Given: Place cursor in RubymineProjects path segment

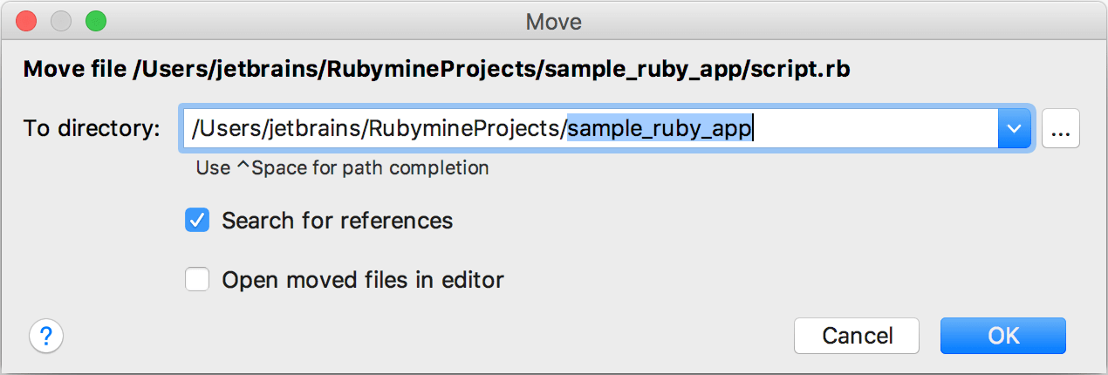Looking at the screenshot, I should pos(462,130).
